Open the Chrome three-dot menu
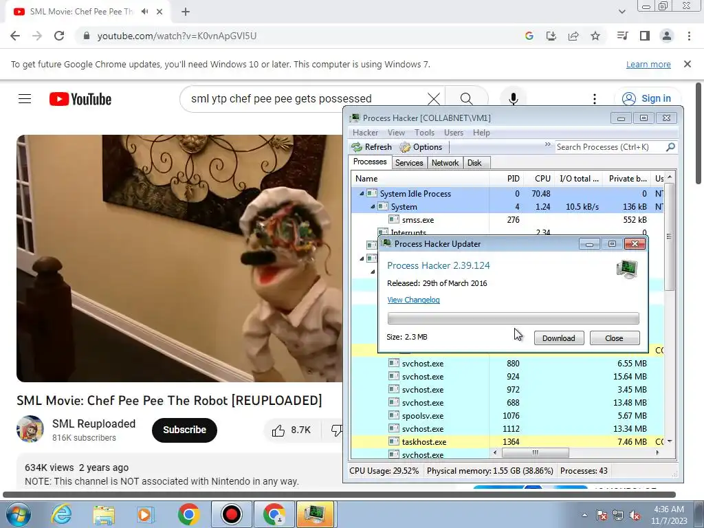 pyautogui.click(x=689, y=36)
